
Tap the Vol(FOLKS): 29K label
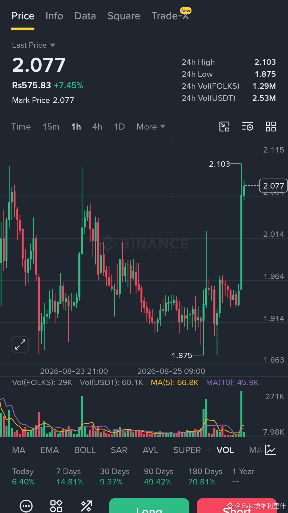42,382
